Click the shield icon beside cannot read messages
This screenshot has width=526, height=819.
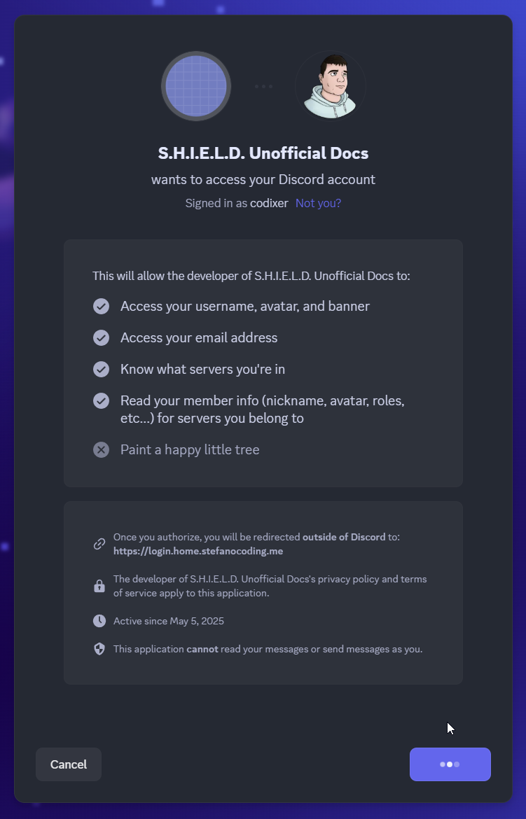tap(99, 649)
